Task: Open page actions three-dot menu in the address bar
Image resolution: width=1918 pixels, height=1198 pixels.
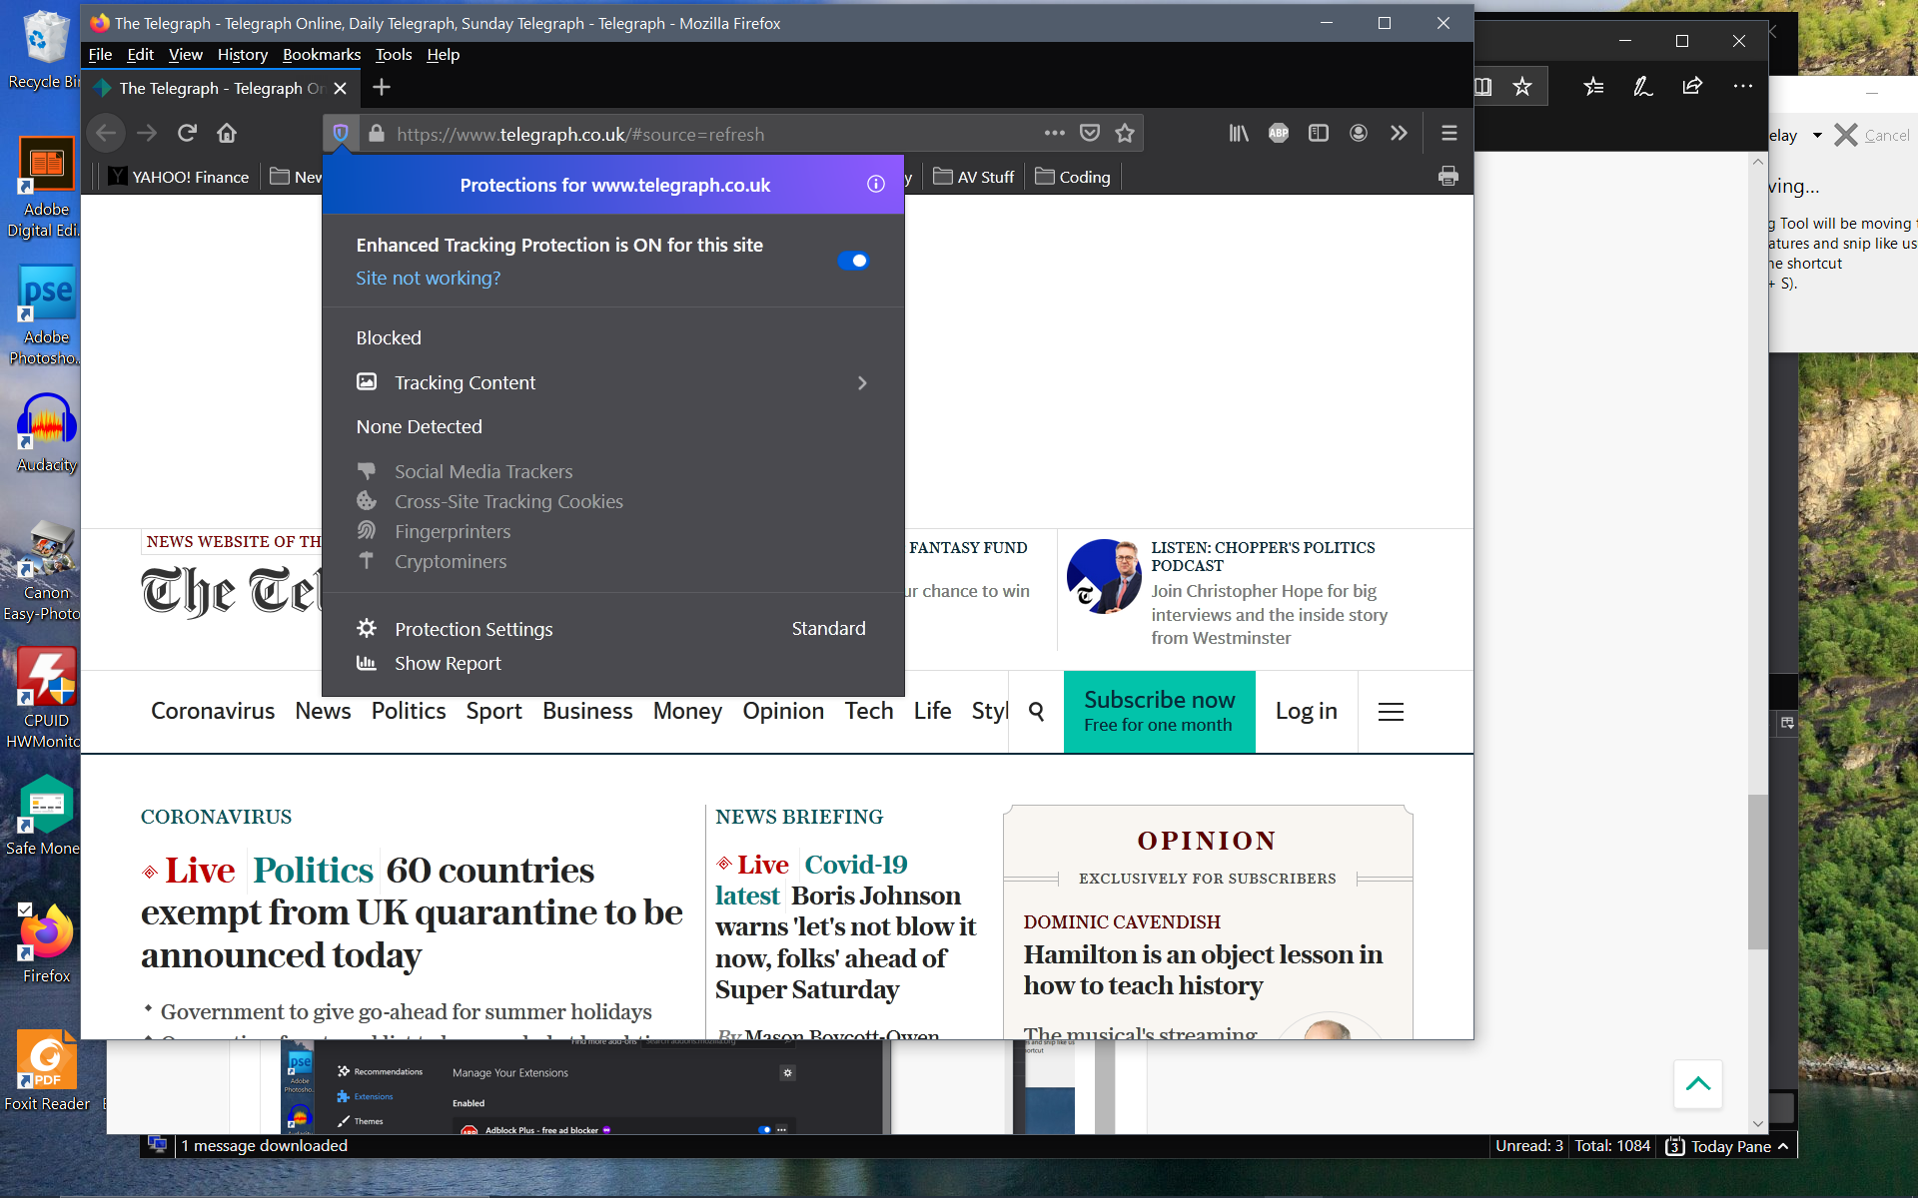Action: (x=1054, y=133)
